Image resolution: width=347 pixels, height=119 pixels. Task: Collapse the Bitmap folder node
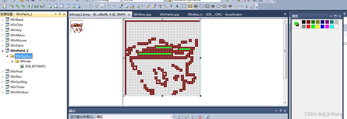pyautogui.click(x=12, y=61)
